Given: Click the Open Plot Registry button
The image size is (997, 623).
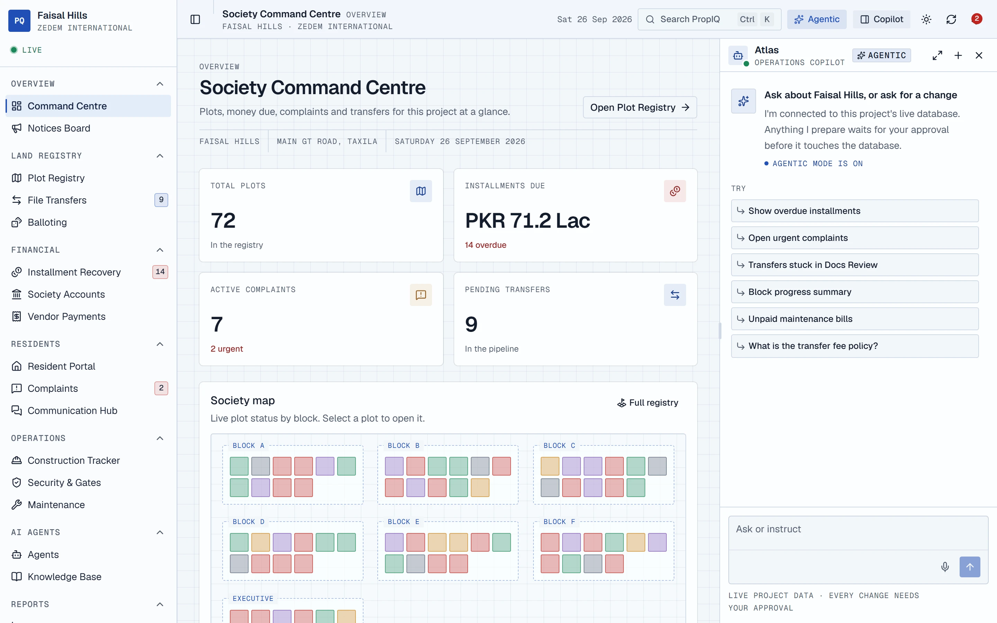Looking at the screenshot, I should 640,107.
